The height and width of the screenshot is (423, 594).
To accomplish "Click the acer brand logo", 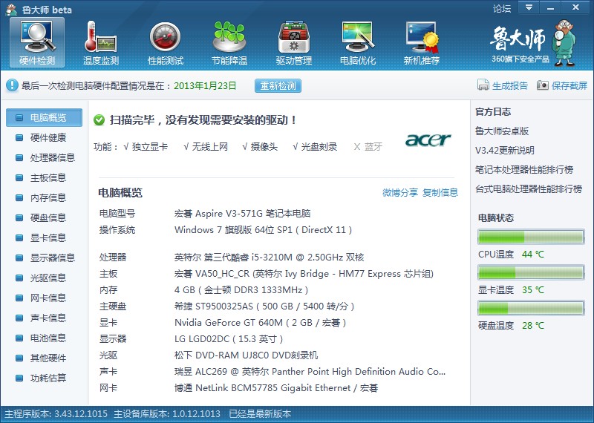I will [x=428, y=140].
